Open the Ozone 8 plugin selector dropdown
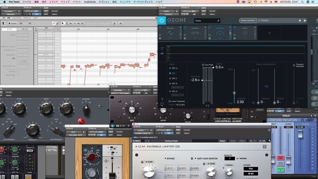This screenshot has height=179, width=318. click(168, 14)
